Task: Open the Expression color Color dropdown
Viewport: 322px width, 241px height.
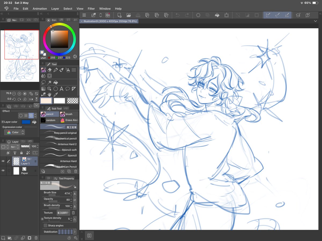Action: [x=14, y=132]
